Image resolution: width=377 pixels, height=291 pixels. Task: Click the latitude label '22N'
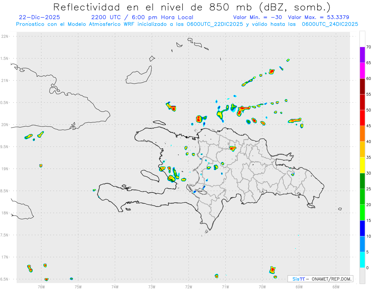click(x=5, y=36)
